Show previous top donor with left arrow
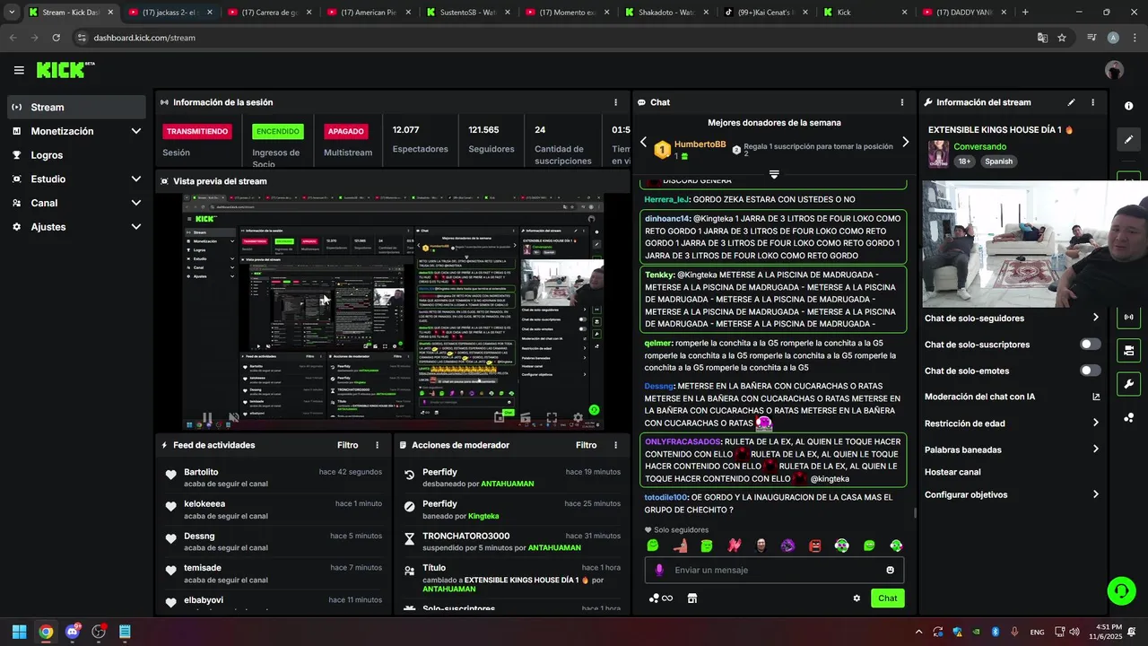Viewport: 1148px width, 646px height. click(643, 142)
